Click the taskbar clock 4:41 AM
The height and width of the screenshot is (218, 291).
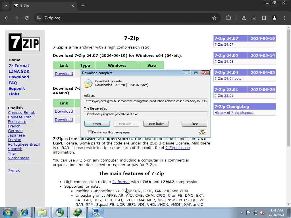point(276,213)
